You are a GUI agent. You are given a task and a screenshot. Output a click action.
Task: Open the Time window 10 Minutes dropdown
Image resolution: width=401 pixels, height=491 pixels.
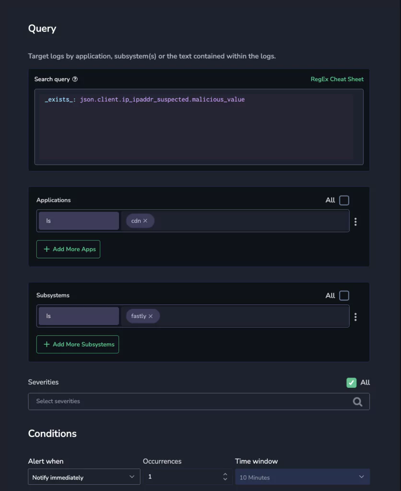point(302,477)
